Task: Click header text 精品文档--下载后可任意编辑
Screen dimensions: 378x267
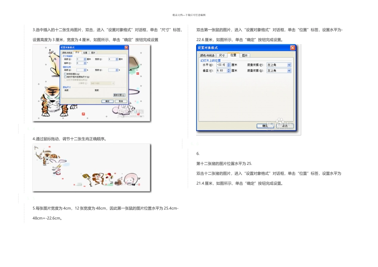Action: point(189,15)
